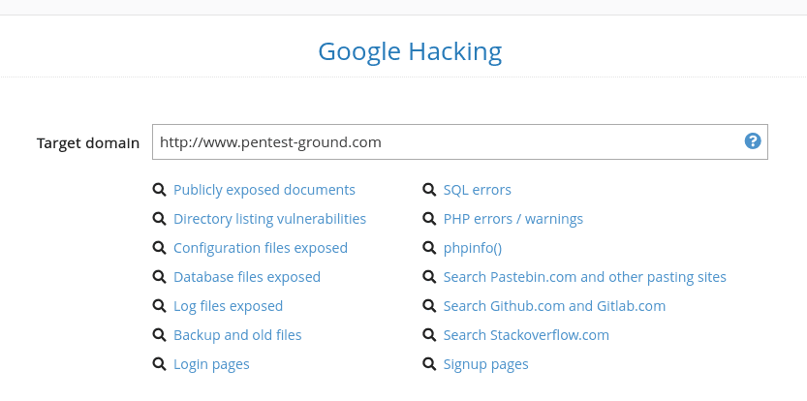Click search icon next to phpinfo()
807x401 pixels.
429,248
